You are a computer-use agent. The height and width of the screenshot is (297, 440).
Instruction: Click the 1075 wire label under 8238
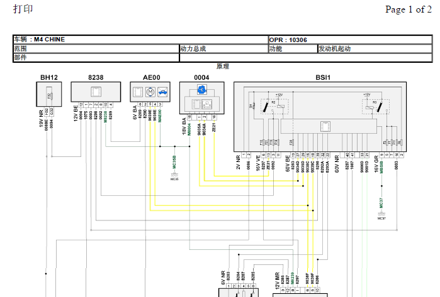coord(86,116)
